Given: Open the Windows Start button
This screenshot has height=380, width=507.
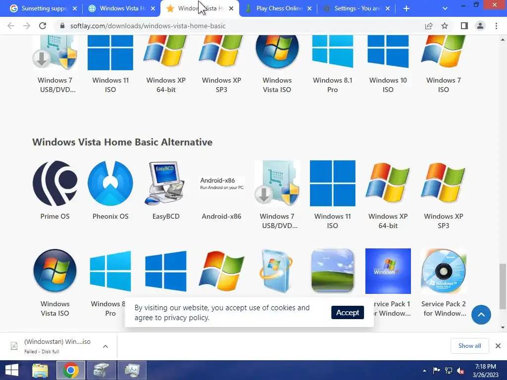Looking at the screenshot, I should pyautogui.click(x=12, y=370).
